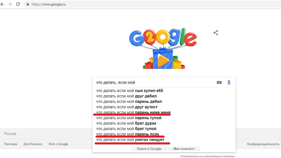The image size is (281, 158).
Task: Click the browser forward arrow
Action: tap(10, 4)
